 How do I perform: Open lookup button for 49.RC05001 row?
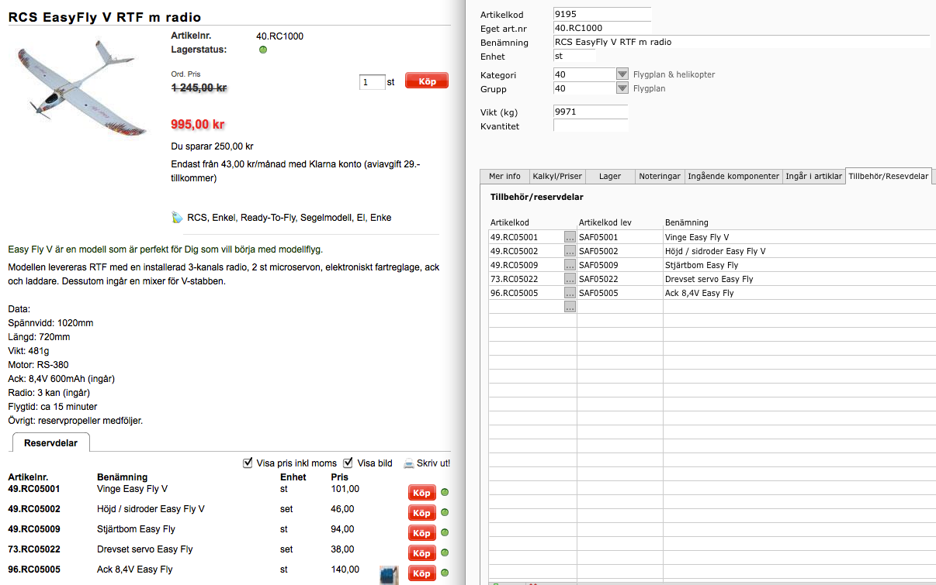[570, 237]
